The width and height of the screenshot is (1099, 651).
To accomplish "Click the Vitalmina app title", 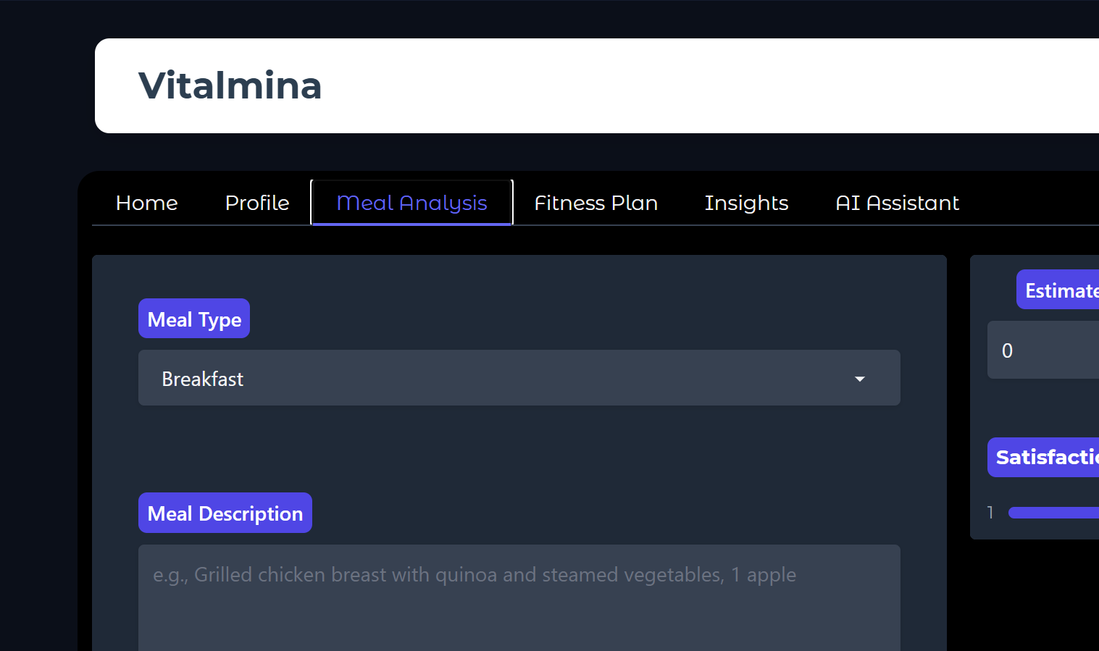I will [230, 85].
